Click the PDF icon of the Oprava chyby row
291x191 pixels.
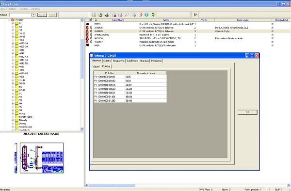click(87, 31)
